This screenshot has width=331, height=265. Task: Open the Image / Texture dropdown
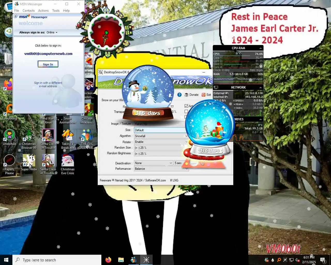[160, 124]
